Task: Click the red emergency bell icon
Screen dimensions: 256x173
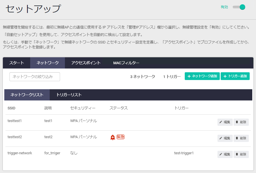Action: pyautogui.click(x=113, y=137)
